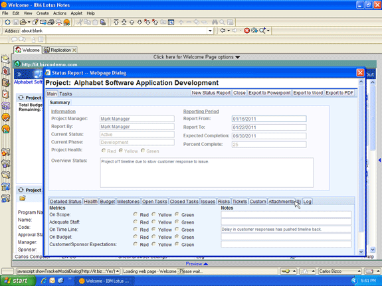Open status bar javascript message dropdown
This screenshot has height=286, width=382.
click(x=118, y=271)
